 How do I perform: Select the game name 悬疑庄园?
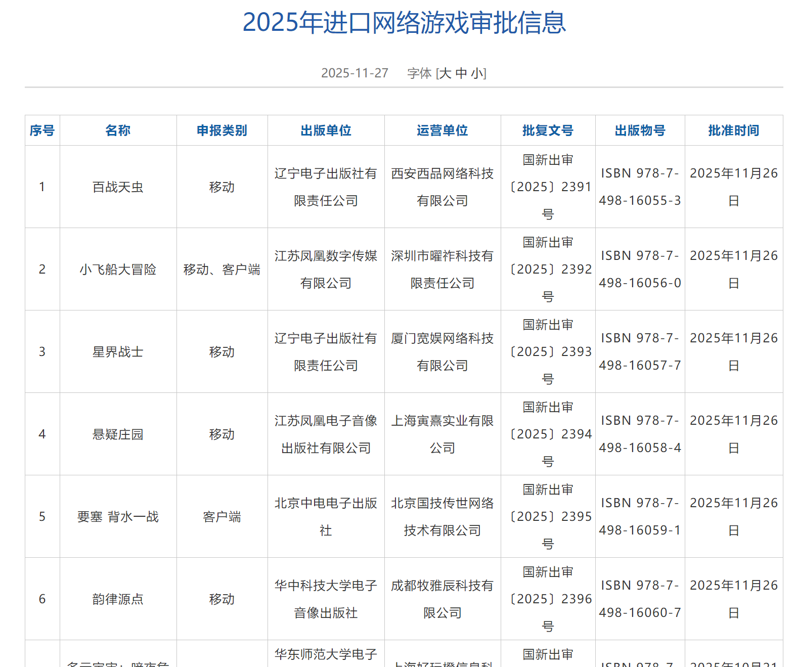pyautogui.click(x=118, y=434)
